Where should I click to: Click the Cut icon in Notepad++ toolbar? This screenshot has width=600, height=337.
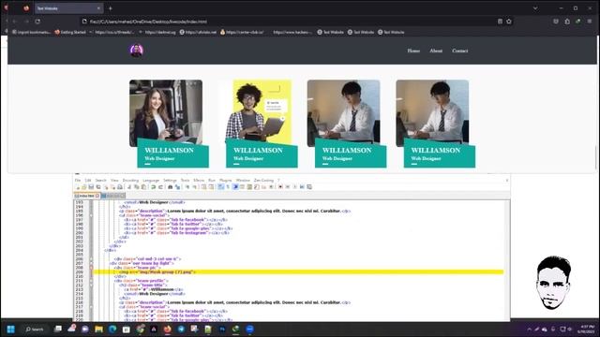click(x=129, y=187)
